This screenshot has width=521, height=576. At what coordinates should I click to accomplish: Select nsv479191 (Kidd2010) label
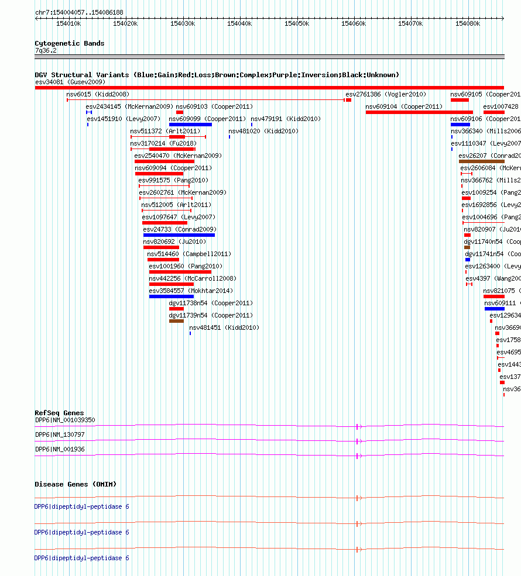pos(286,119)
